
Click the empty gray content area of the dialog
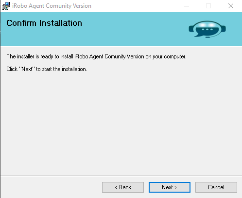point(121,123)
